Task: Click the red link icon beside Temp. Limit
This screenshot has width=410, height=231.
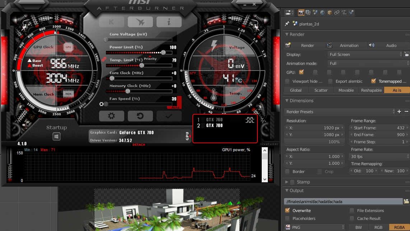Action: point(104,59)
